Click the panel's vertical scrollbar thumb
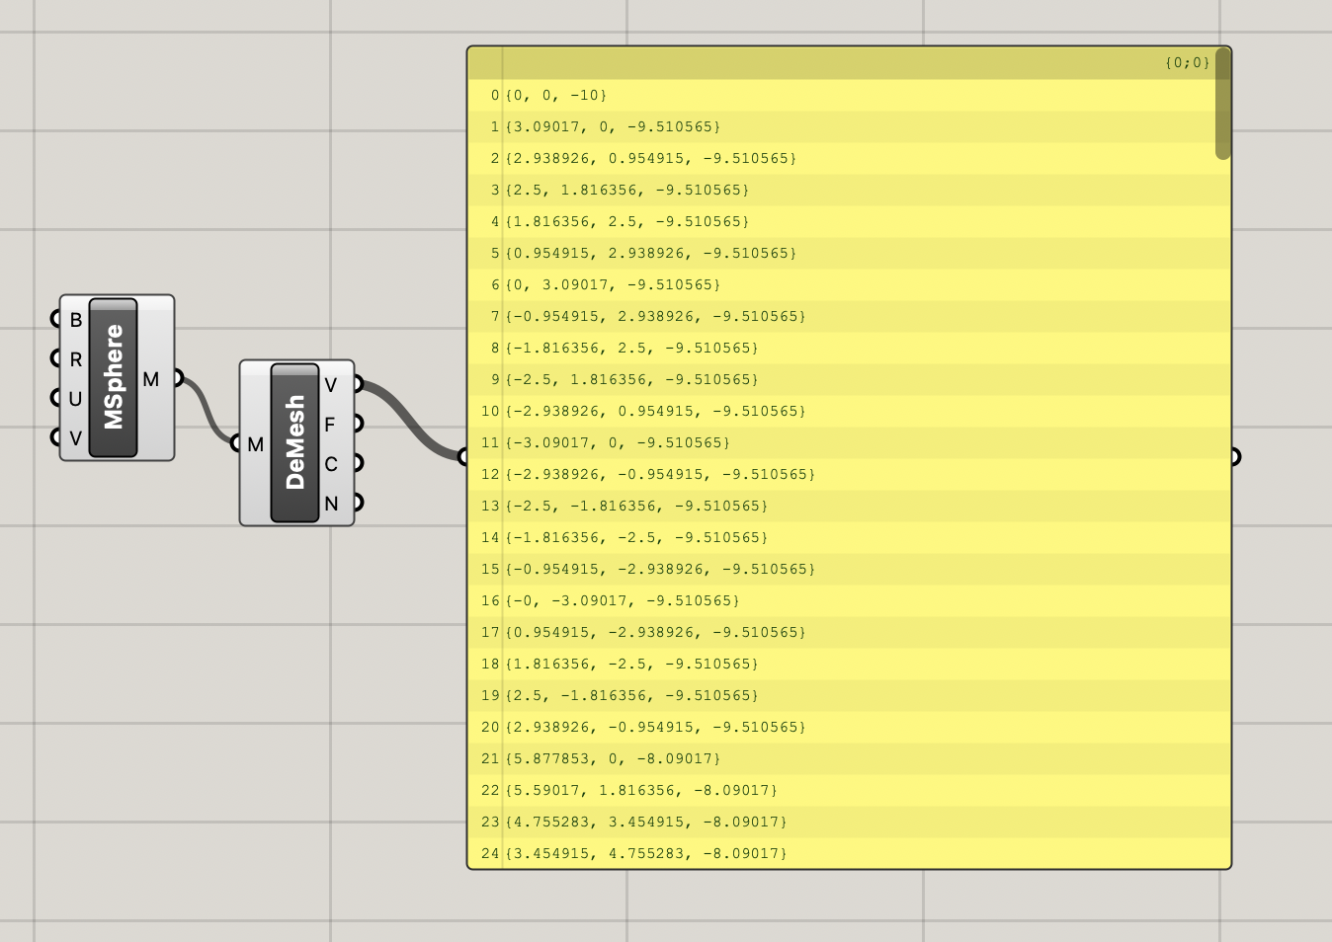Image resolution: width=1332 pixels, height=942 pixels. coord(1223,104)
